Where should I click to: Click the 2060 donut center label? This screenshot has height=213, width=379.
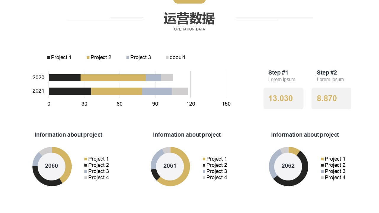[52, 166]
